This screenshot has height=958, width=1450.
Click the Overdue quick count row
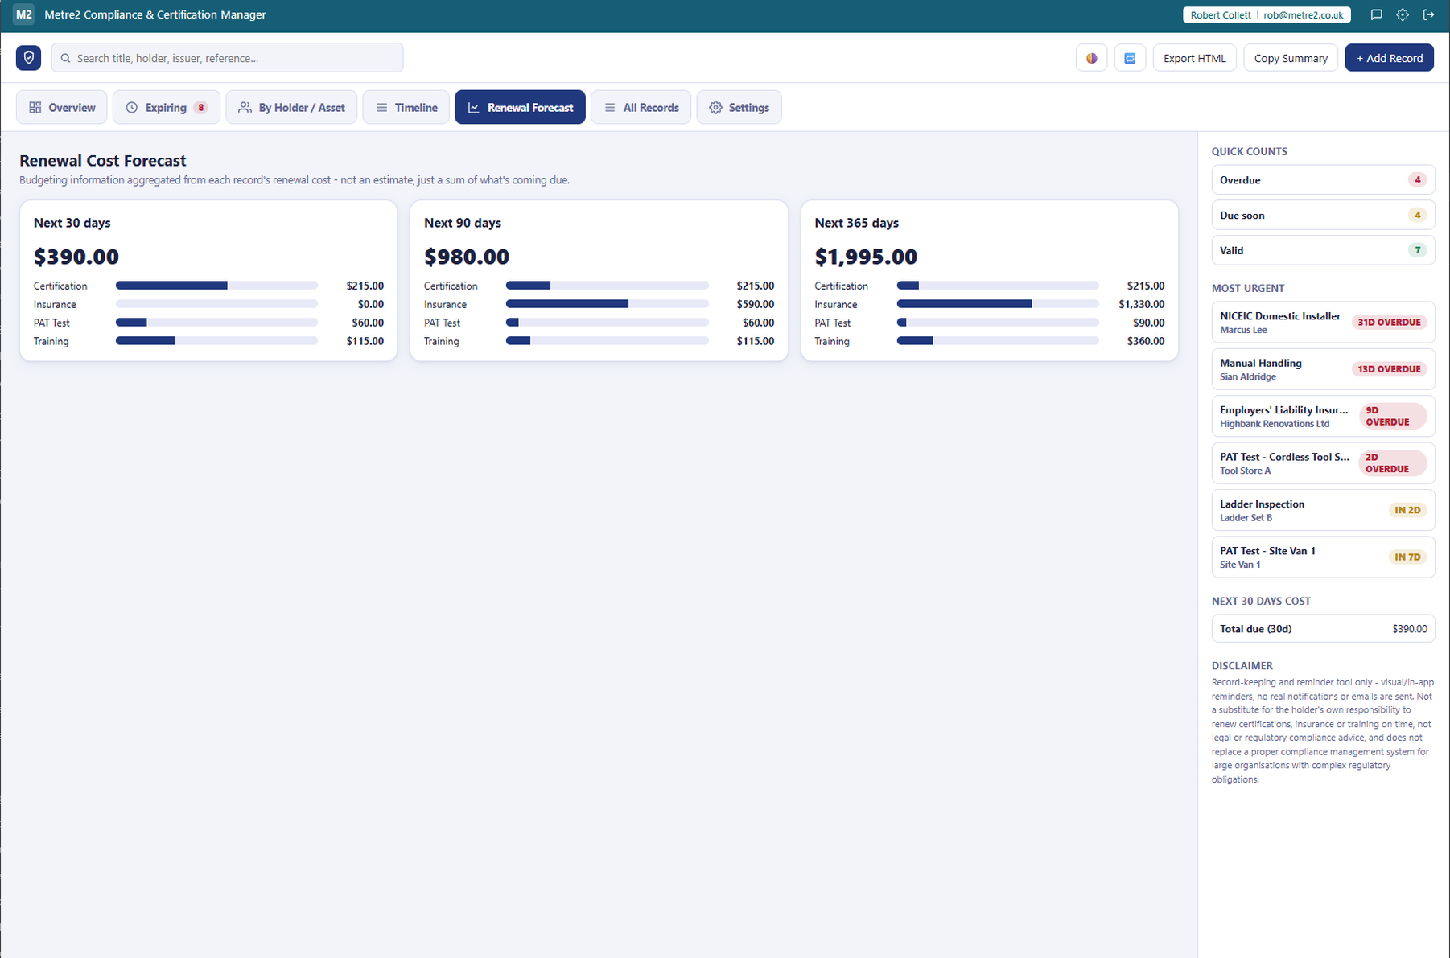(x=1323, y=180)
